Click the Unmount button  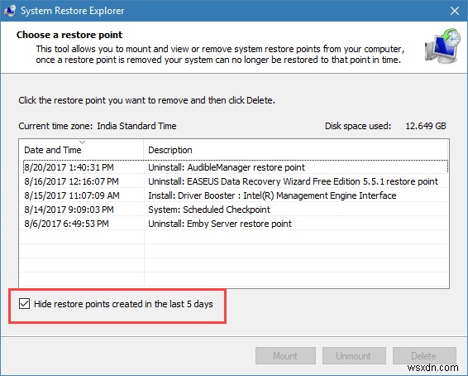(x=354, y=355)
